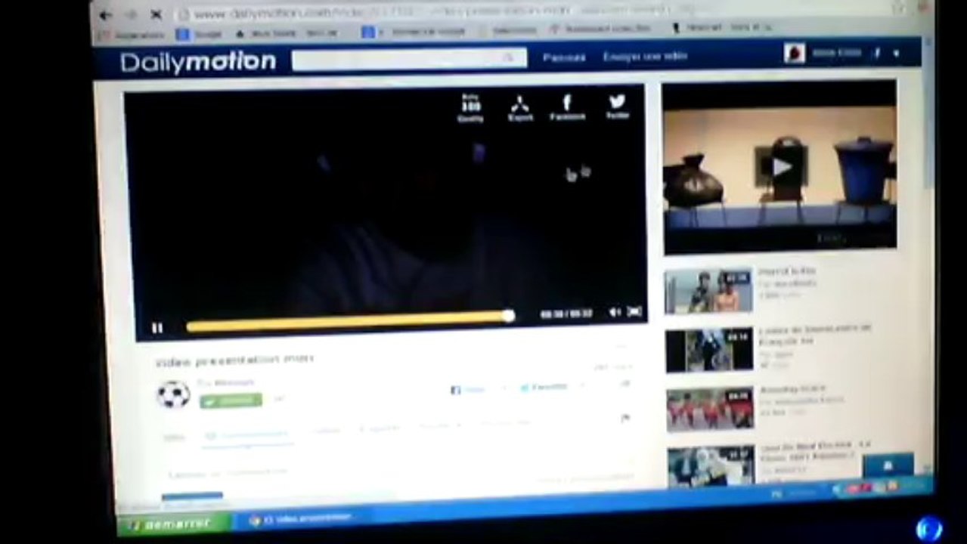Open the Windows démarrer start button
This screenshot has width=967, height=544.
174,524
